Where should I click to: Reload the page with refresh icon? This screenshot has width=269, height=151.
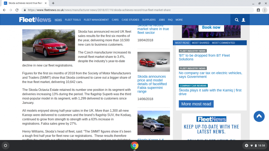point(17,10)
